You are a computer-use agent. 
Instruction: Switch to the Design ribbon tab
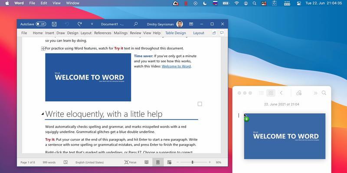73,33
